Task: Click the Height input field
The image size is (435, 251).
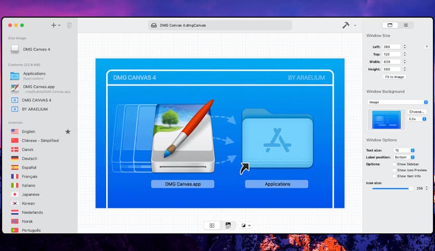Action: [x=391, y=69]
